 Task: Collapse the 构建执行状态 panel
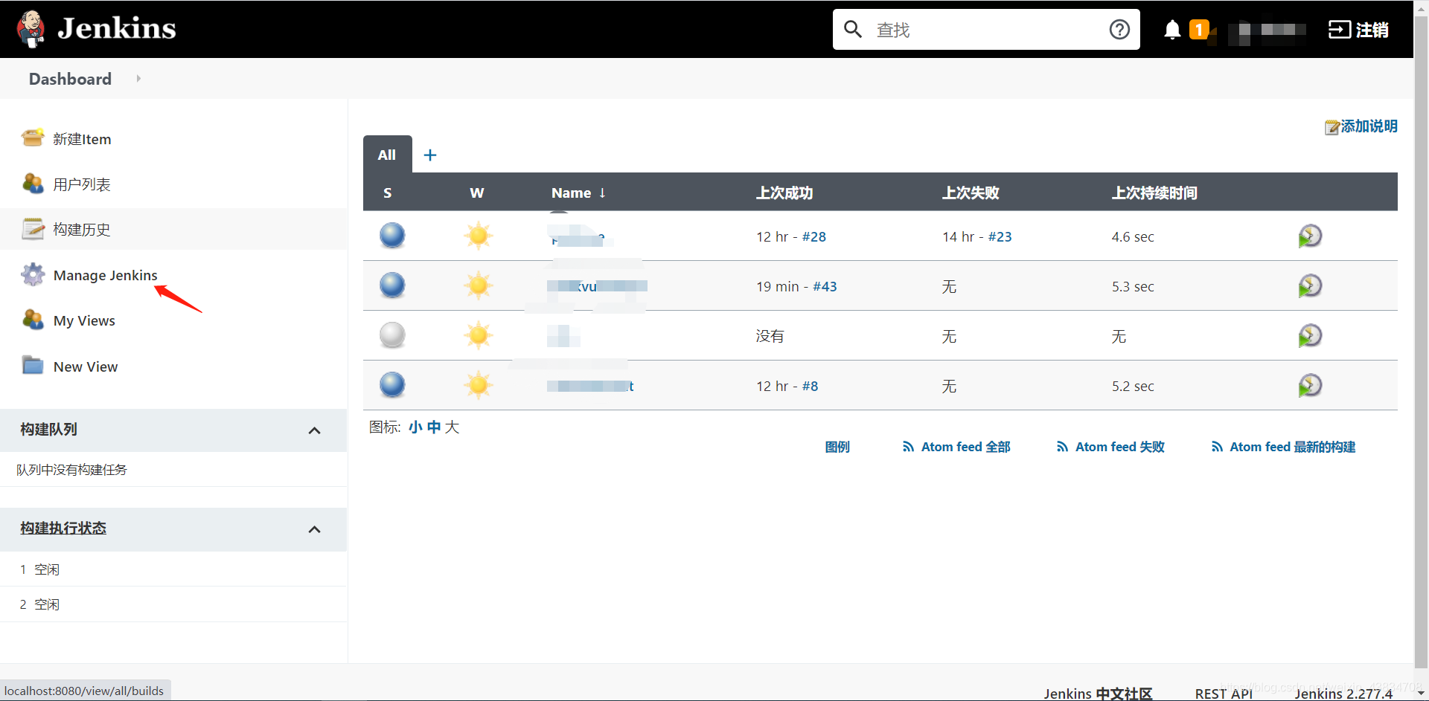click(315, 529)
